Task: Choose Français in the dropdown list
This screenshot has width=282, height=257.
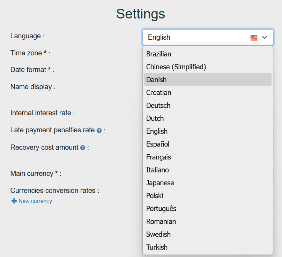Action: click(x=158, y=157)
